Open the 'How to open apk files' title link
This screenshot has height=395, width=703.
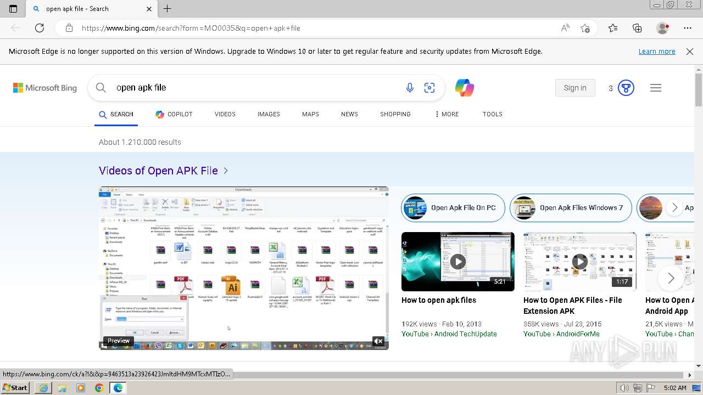439,300
